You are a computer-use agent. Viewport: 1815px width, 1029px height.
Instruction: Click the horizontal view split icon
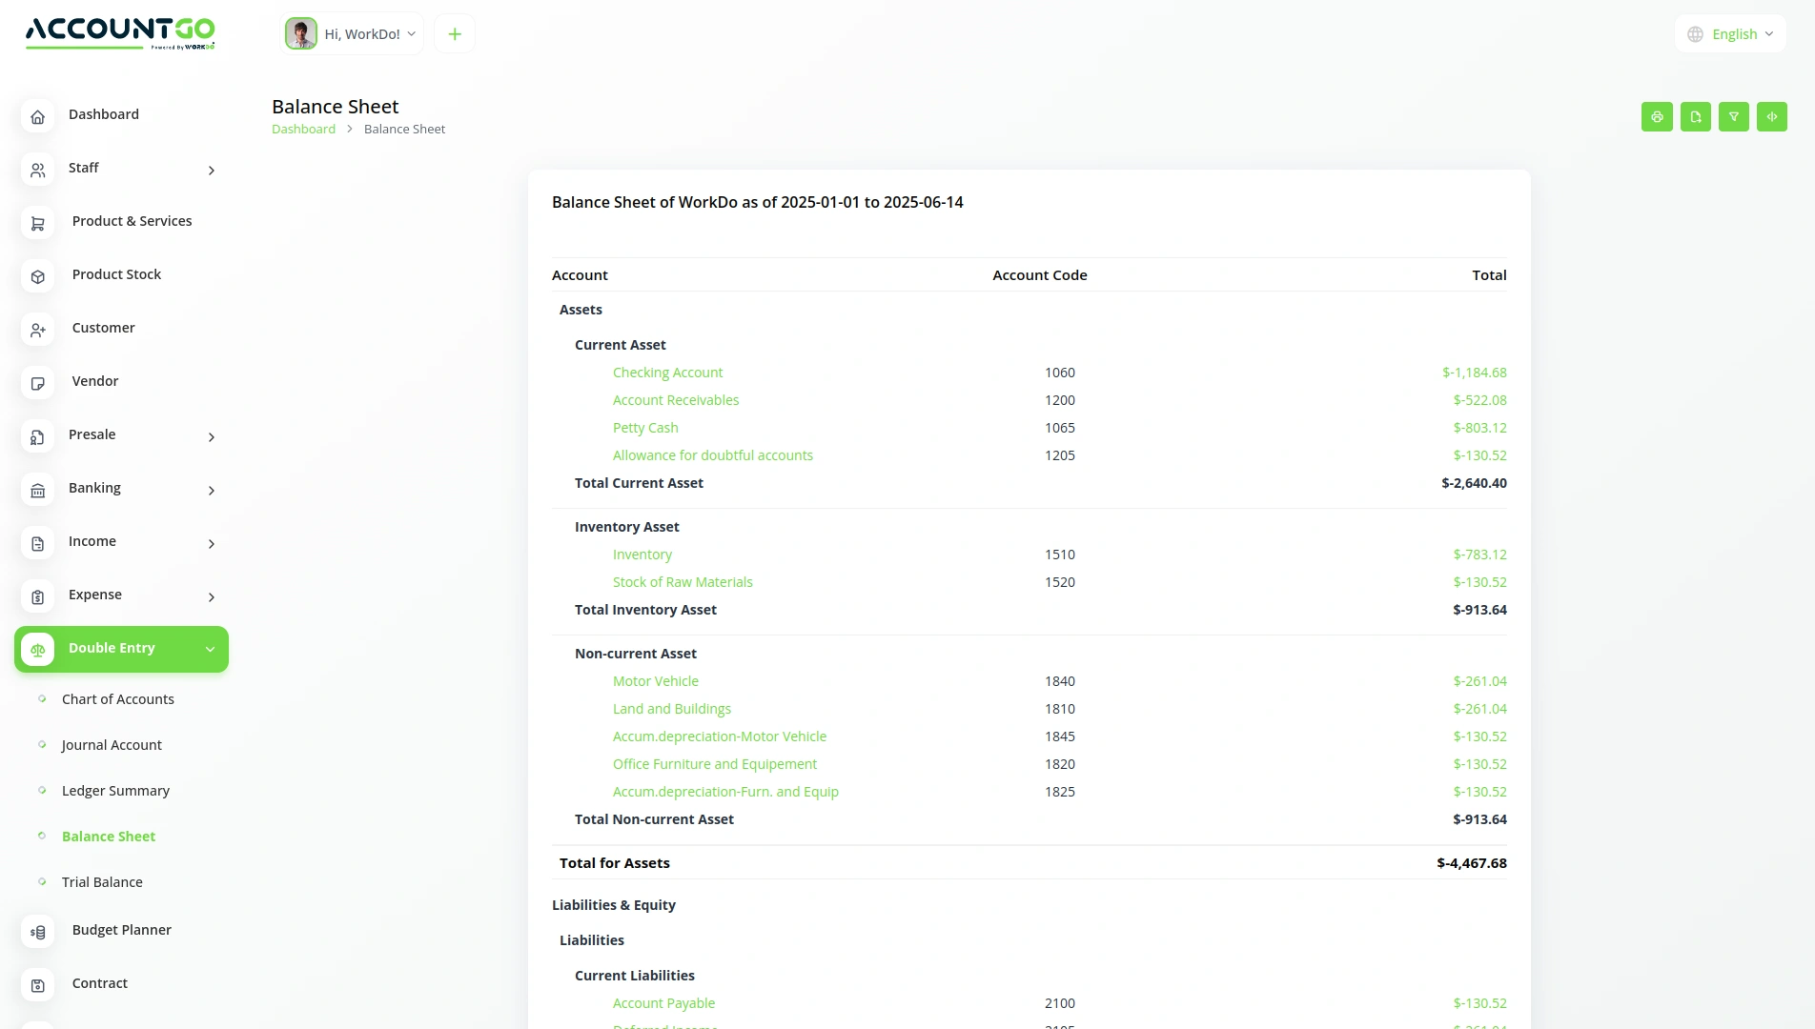point(1771,116)
